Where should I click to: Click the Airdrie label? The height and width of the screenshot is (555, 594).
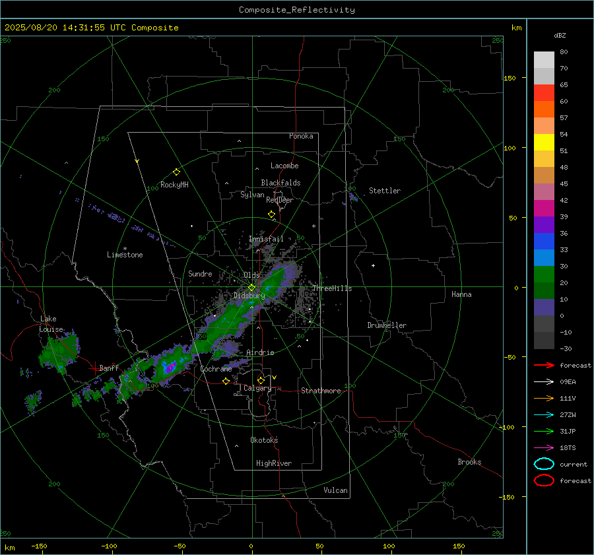click(x=260, y=352)
